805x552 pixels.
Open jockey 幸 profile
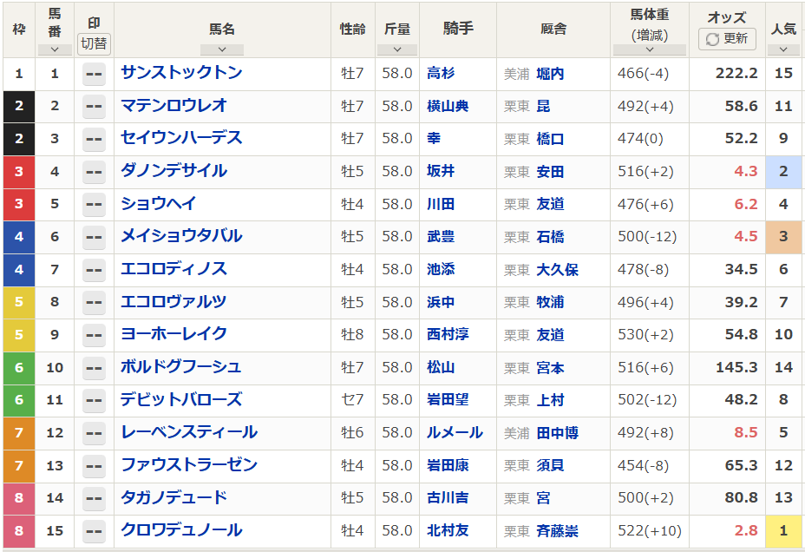point(434,139)
